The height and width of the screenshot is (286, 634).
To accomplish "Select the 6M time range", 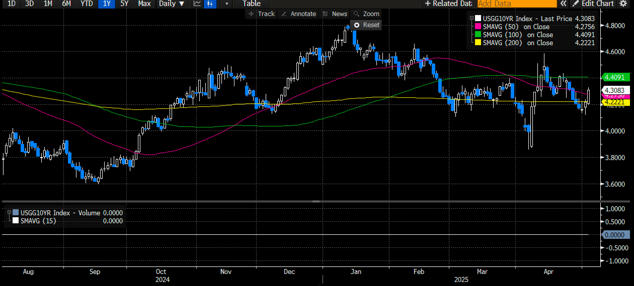I will point(66,4).
